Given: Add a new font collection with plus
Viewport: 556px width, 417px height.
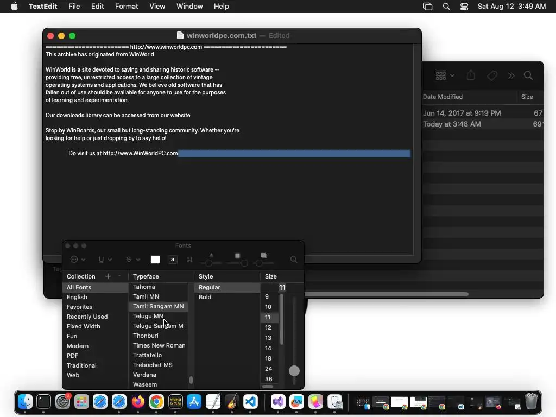Looking at the screenshot, I should pyautogui.click(x=108, y=276).
